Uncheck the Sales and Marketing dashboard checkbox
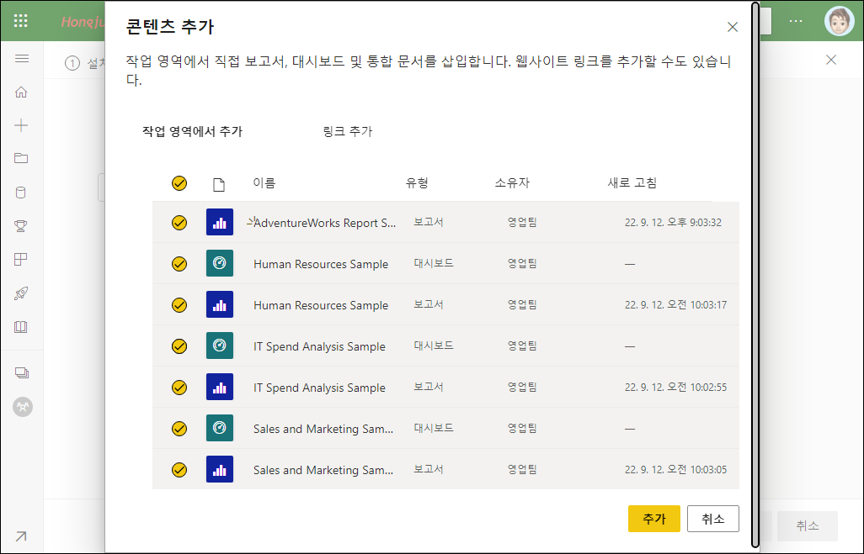The width and height of the screenshot is (864, 554). 179,429
